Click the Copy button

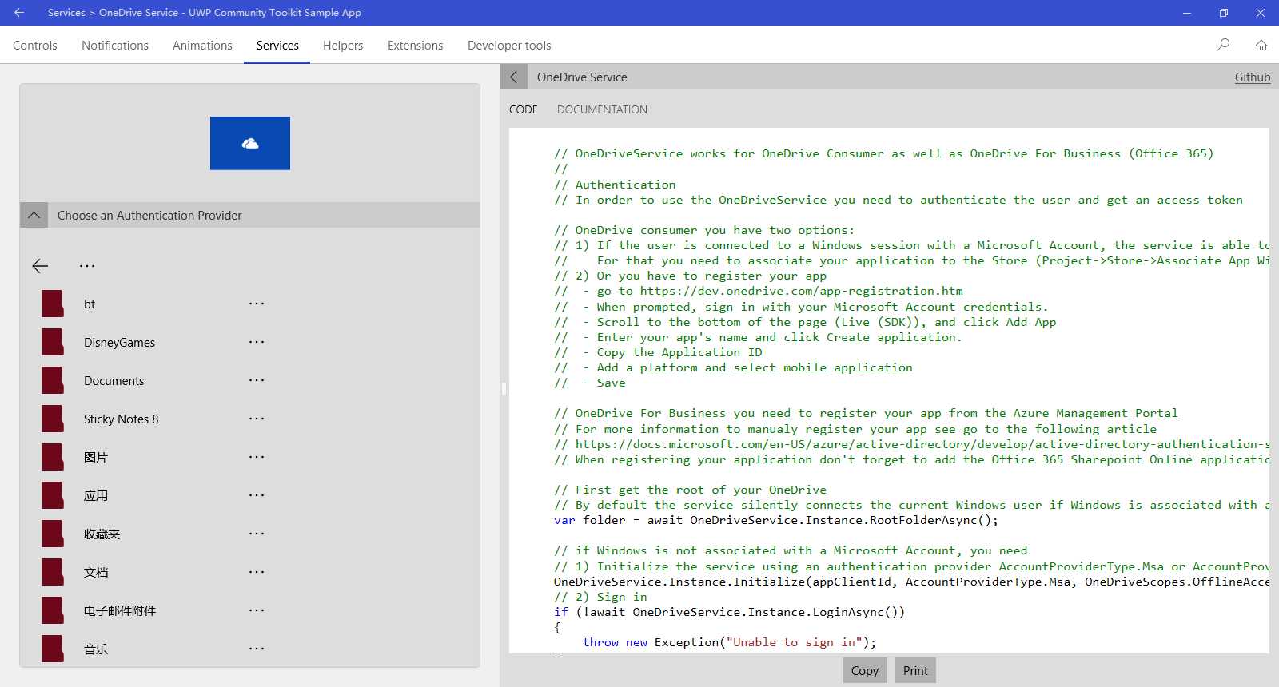[865, 670]
